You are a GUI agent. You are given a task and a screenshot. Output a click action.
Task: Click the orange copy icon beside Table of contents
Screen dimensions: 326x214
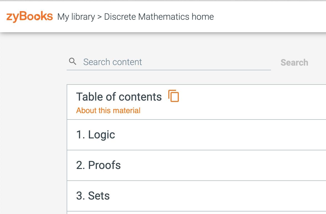pyautogui.click(x=174, y=96)
